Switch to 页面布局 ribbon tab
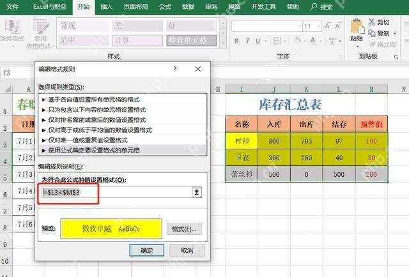Image resolution: width=409 pixels, height=277 pixels. point(135,6)
